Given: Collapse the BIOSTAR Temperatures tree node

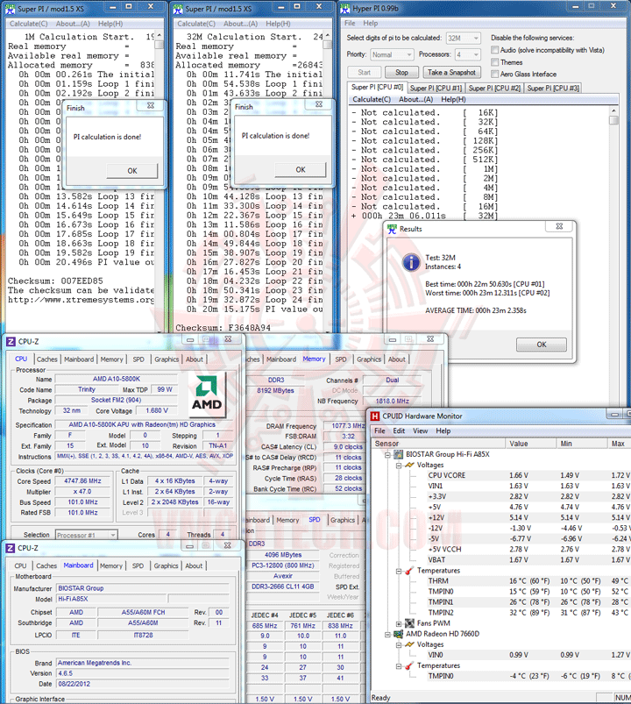Looking at the screenshot, I should [x=399, y=571].
